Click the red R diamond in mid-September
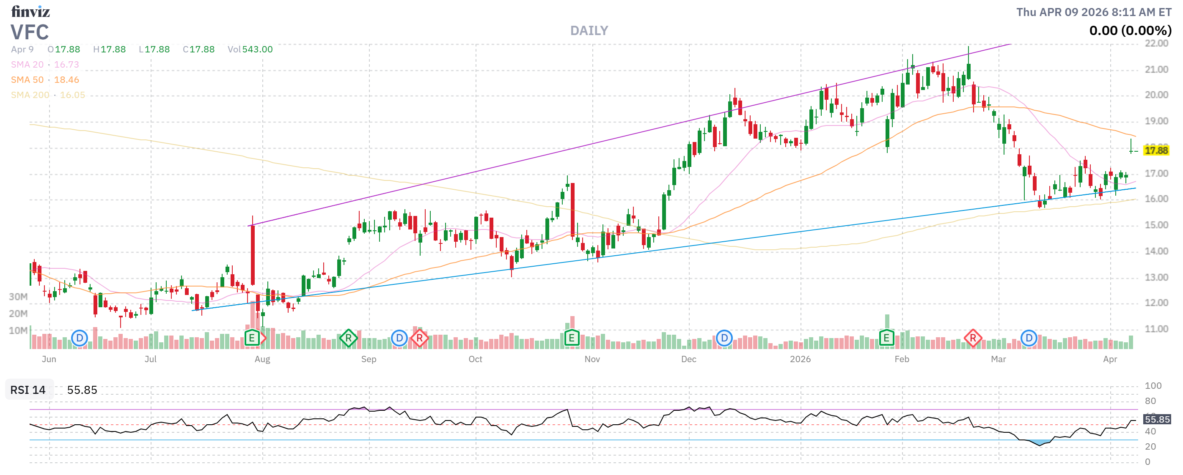Image resolution: width=1183 pixels, height=475 pixels. pyautogui.click(x=419, y=339)
